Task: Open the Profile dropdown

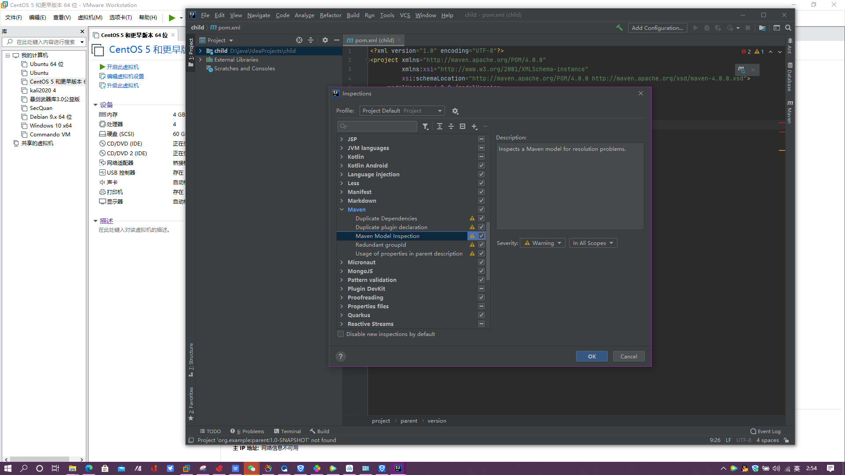Action: (402, 111)
